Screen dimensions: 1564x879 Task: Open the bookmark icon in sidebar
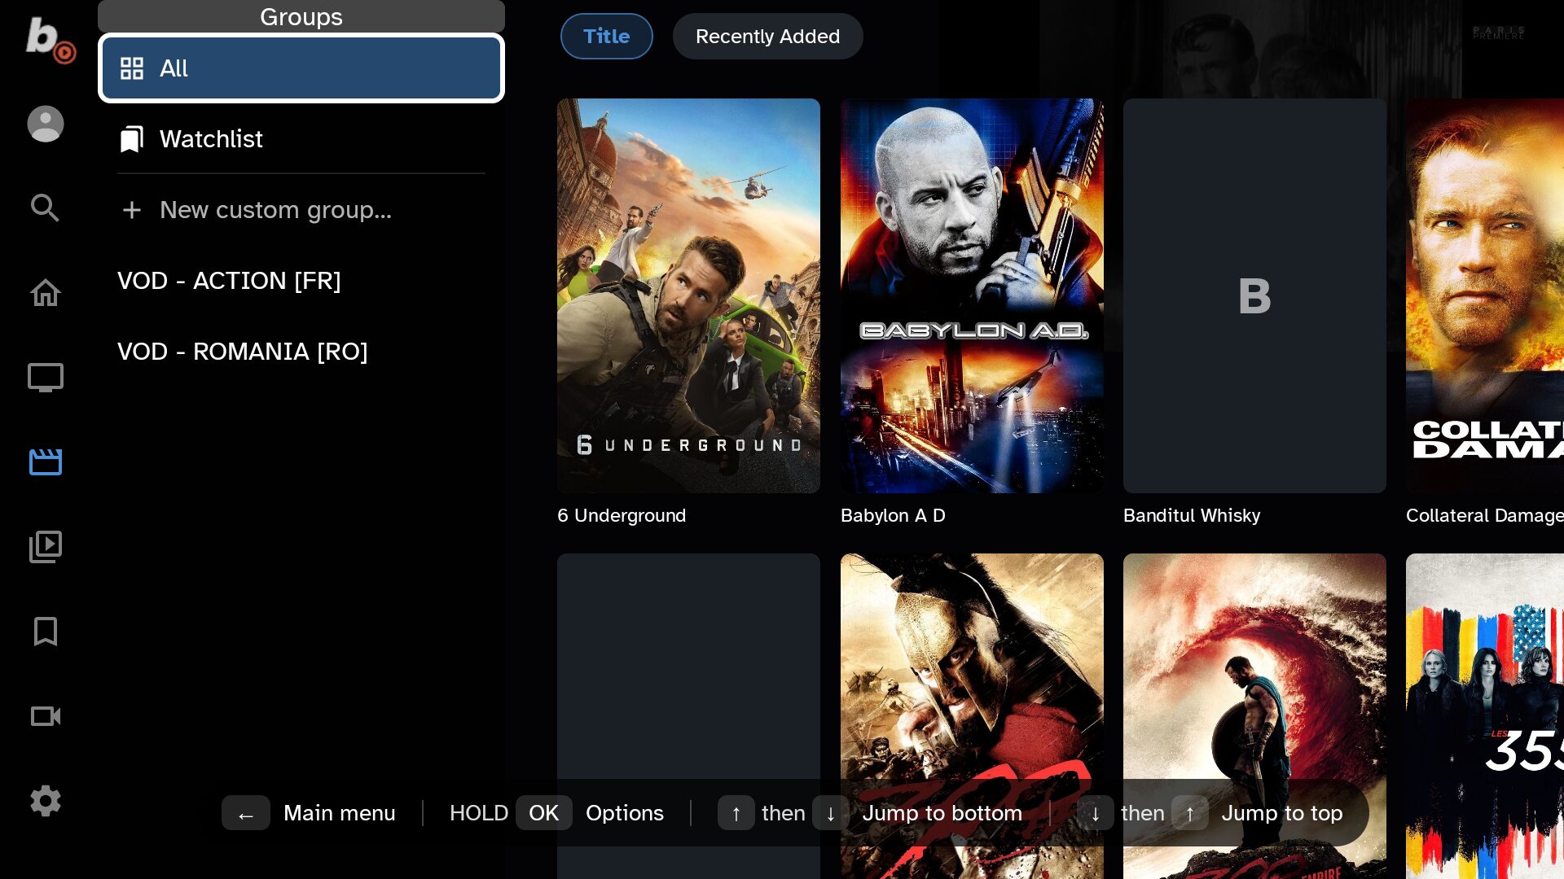tap(46, 632)
